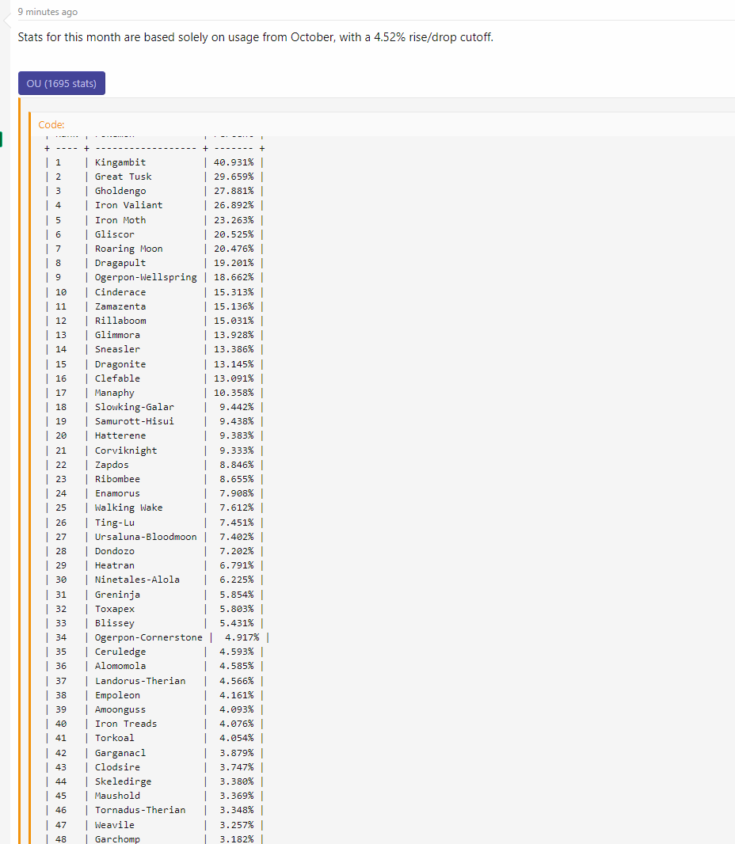Select the Alomomola entry
This screenshot has height=844, width=735.
[x=120, y=667]
